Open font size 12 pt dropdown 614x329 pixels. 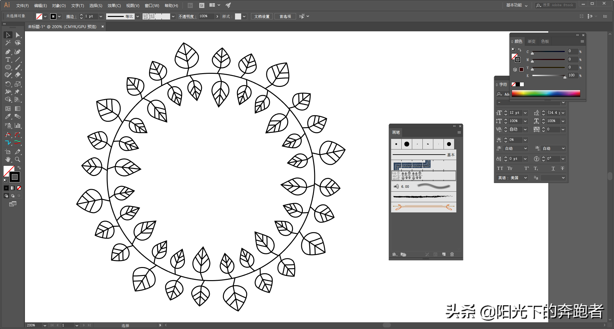click(525, 113)
